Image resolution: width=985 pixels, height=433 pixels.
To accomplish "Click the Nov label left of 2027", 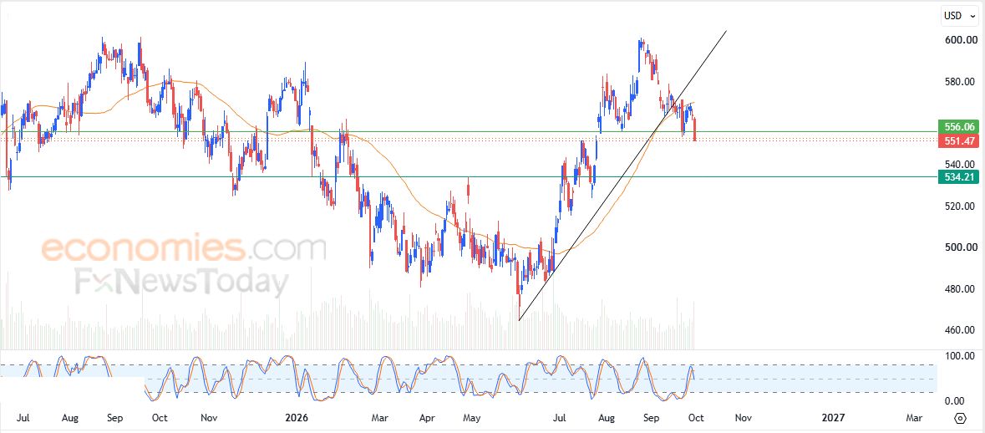I will (x=744, y=417).
